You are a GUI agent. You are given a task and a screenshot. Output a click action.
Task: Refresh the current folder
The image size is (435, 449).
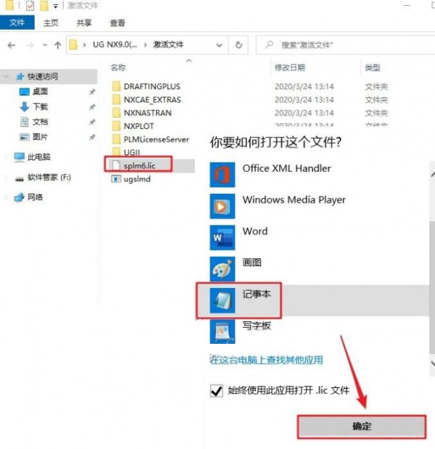(x=239, y=45)
